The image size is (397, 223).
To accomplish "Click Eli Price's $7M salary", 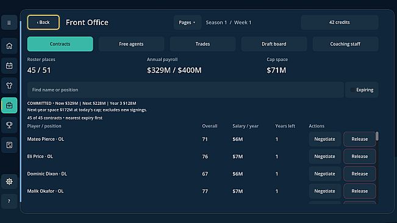I will 237,157.
